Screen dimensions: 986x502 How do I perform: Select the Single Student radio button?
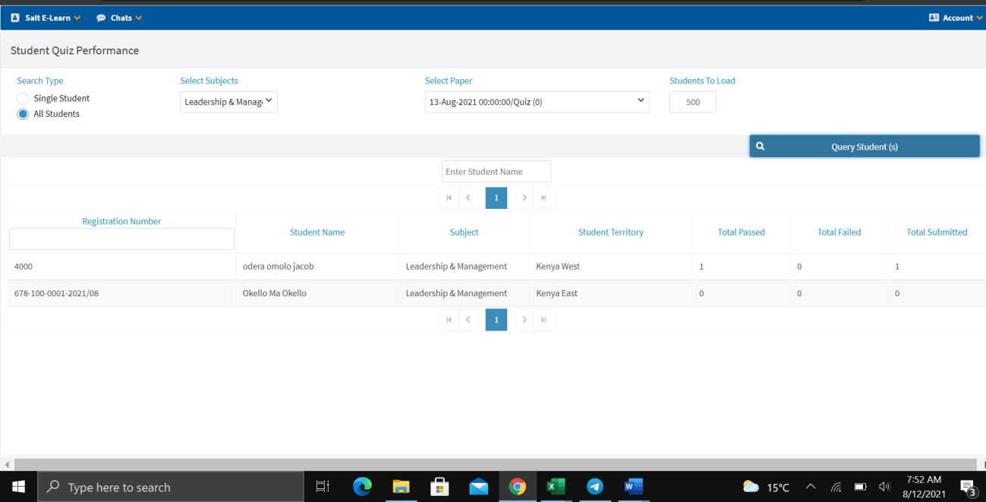click(23, 98)
